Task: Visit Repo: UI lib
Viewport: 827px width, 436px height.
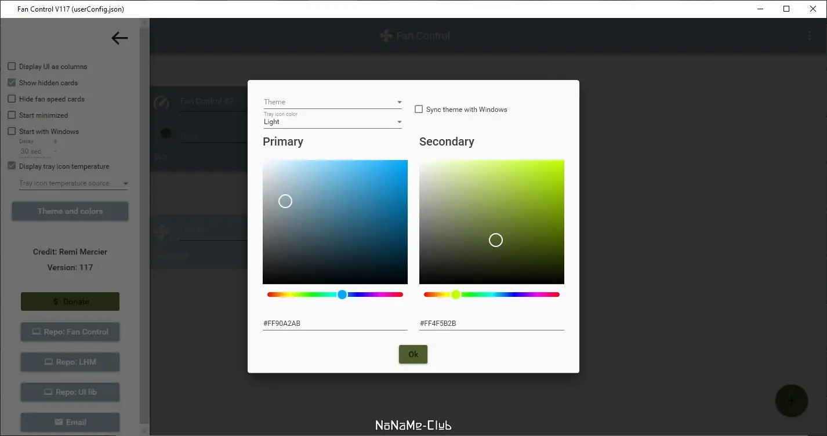Action: [x=70, y=392]
